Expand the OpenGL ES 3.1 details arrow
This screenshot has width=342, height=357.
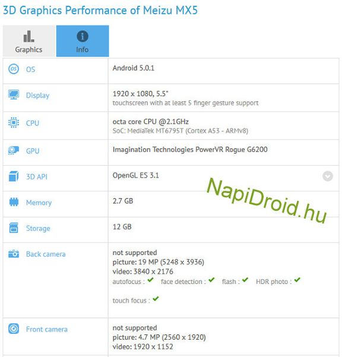click(328, 176)
